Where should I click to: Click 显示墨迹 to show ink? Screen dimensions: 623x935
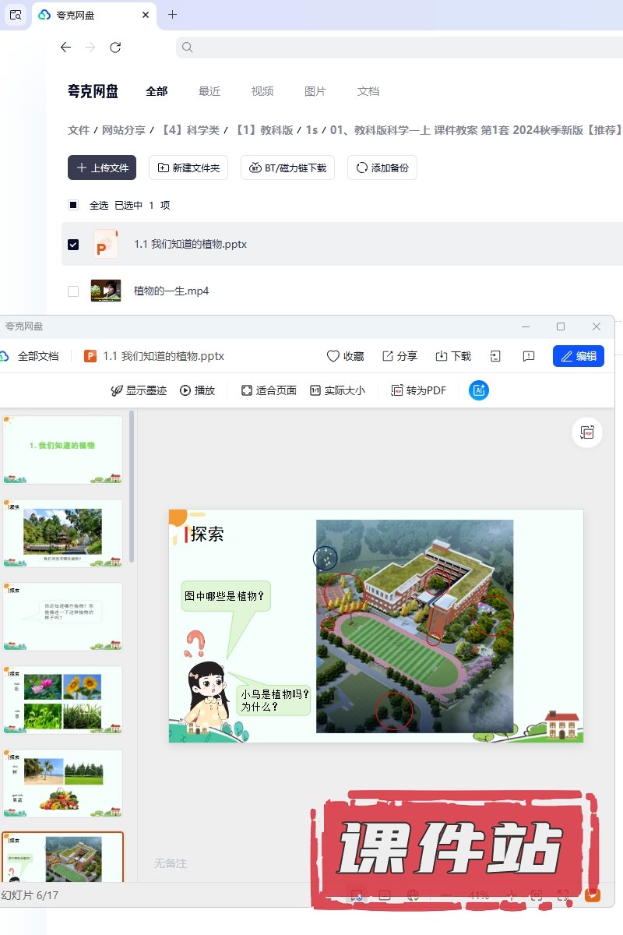pos(139,390)
